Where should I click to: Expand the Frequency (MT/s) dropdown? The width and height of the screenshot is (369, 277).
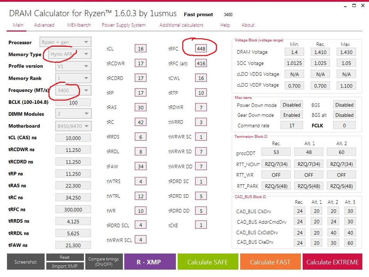tap(73, 90)
